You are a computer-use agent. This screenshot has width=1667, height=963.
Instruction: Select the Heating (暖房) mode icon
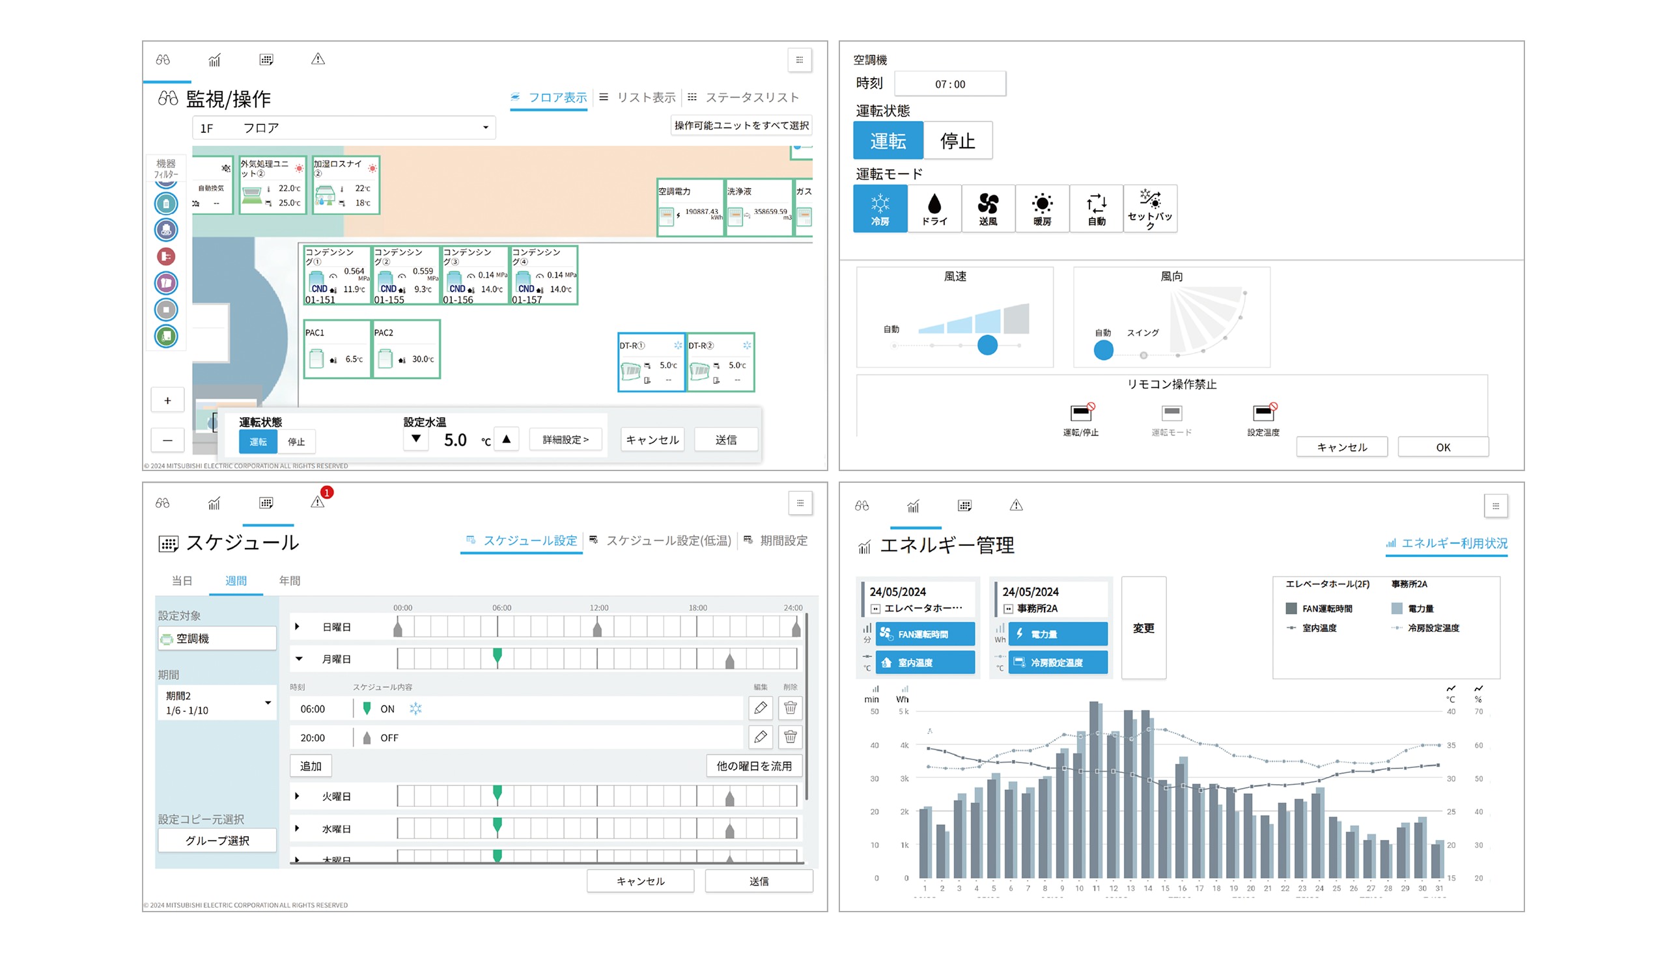tap(1042, 208)
